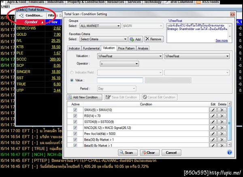
Task: Click Add New Condition button
Action: [85, 97]
